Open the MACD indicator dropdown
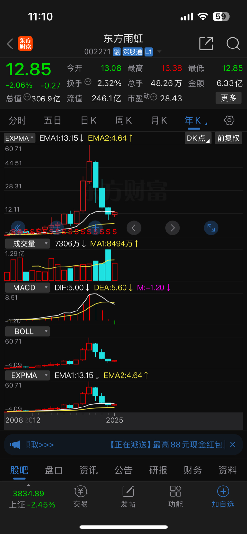This screenshot has height=534, width=247. coord(27,288)
